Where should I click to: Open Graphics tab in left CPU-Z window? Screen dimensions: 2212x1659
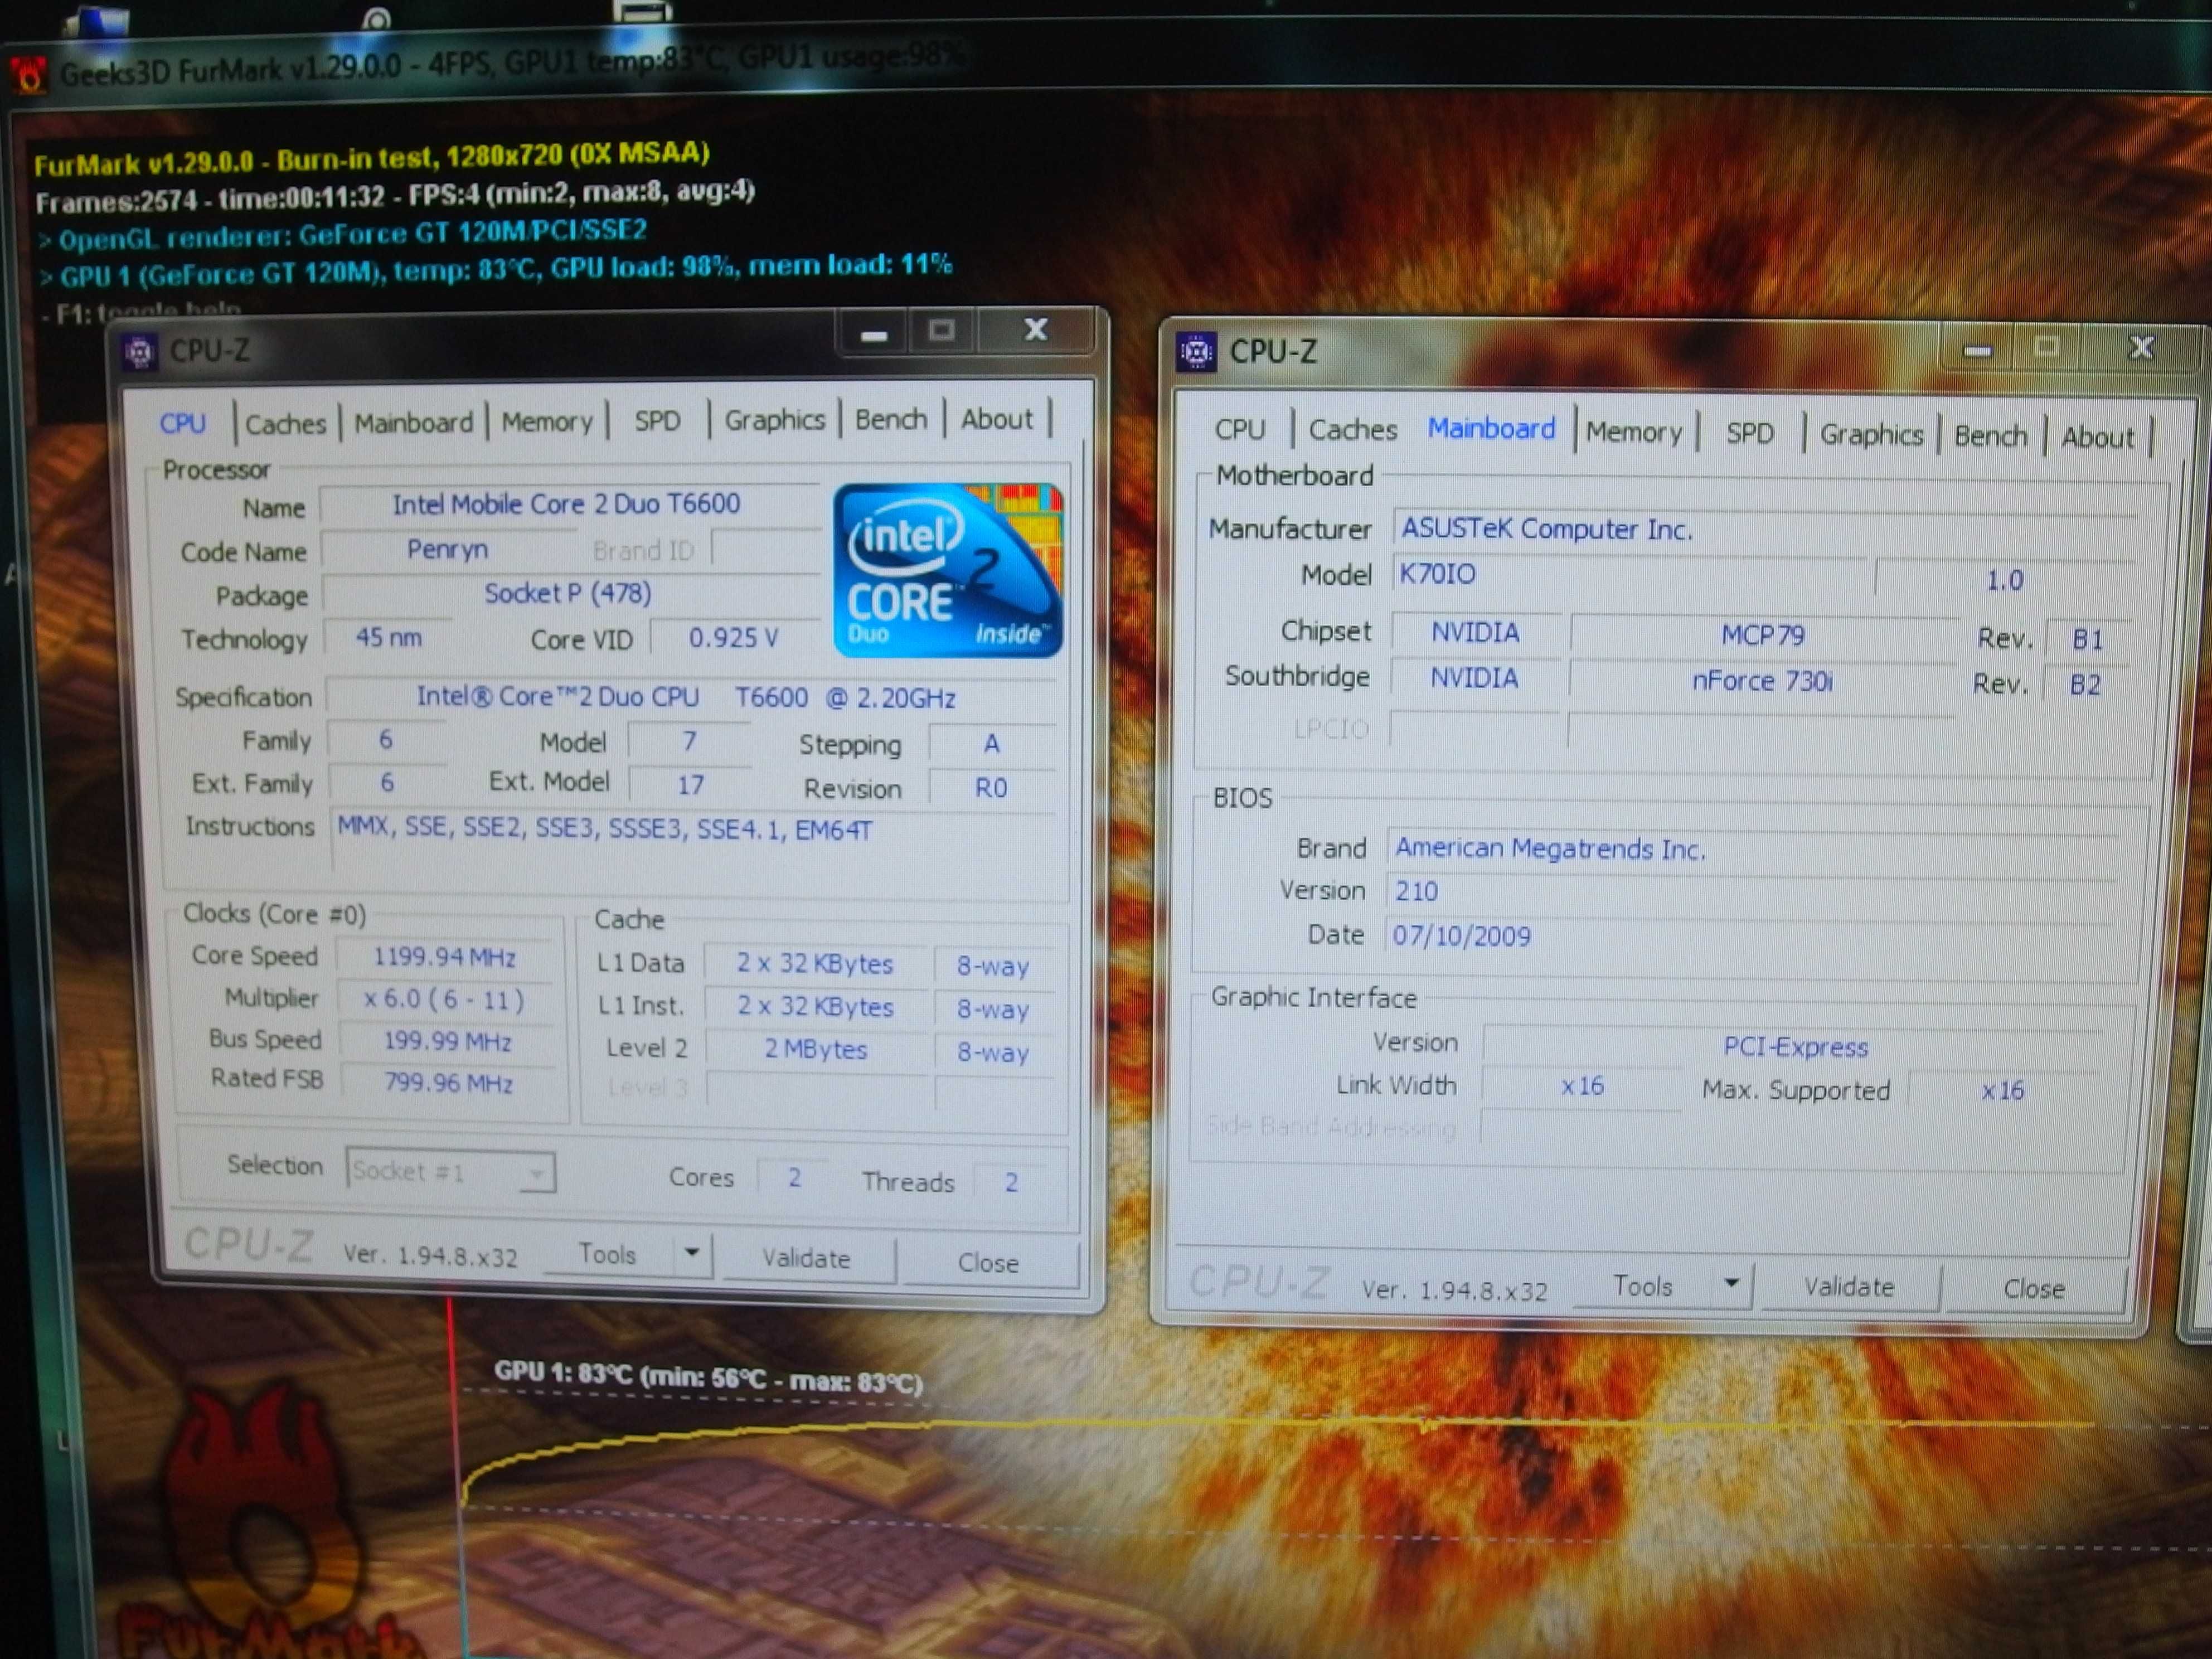tap(774, 420)
